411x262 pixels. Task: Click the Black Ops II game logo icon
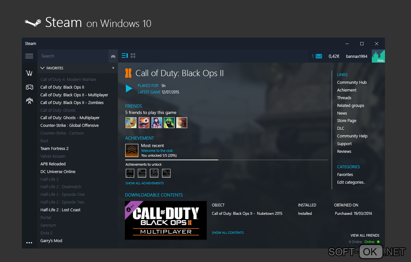pyautogui.click(x=128, y=73)
